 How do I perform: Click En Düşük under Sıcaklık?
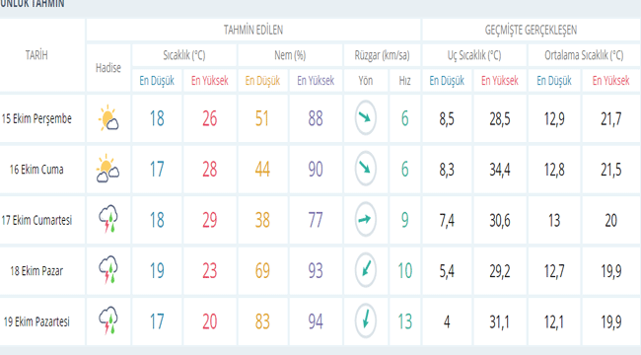point(157,81)
